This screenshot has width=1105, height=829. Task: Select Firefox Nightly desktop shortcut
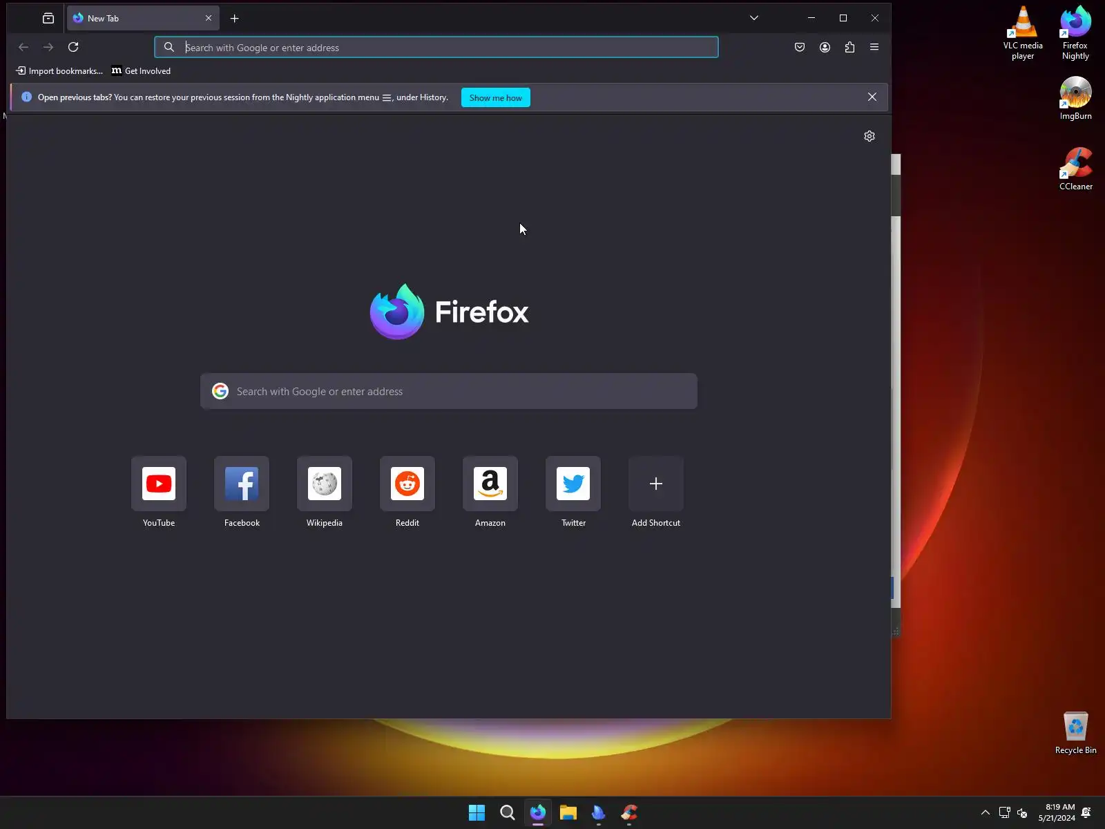coord(1075,33)
